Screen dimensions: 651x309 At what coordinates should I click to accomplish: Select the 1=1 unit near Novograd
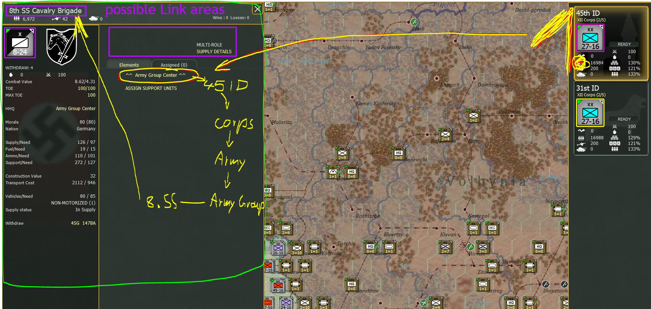click(x=558, y=210)
